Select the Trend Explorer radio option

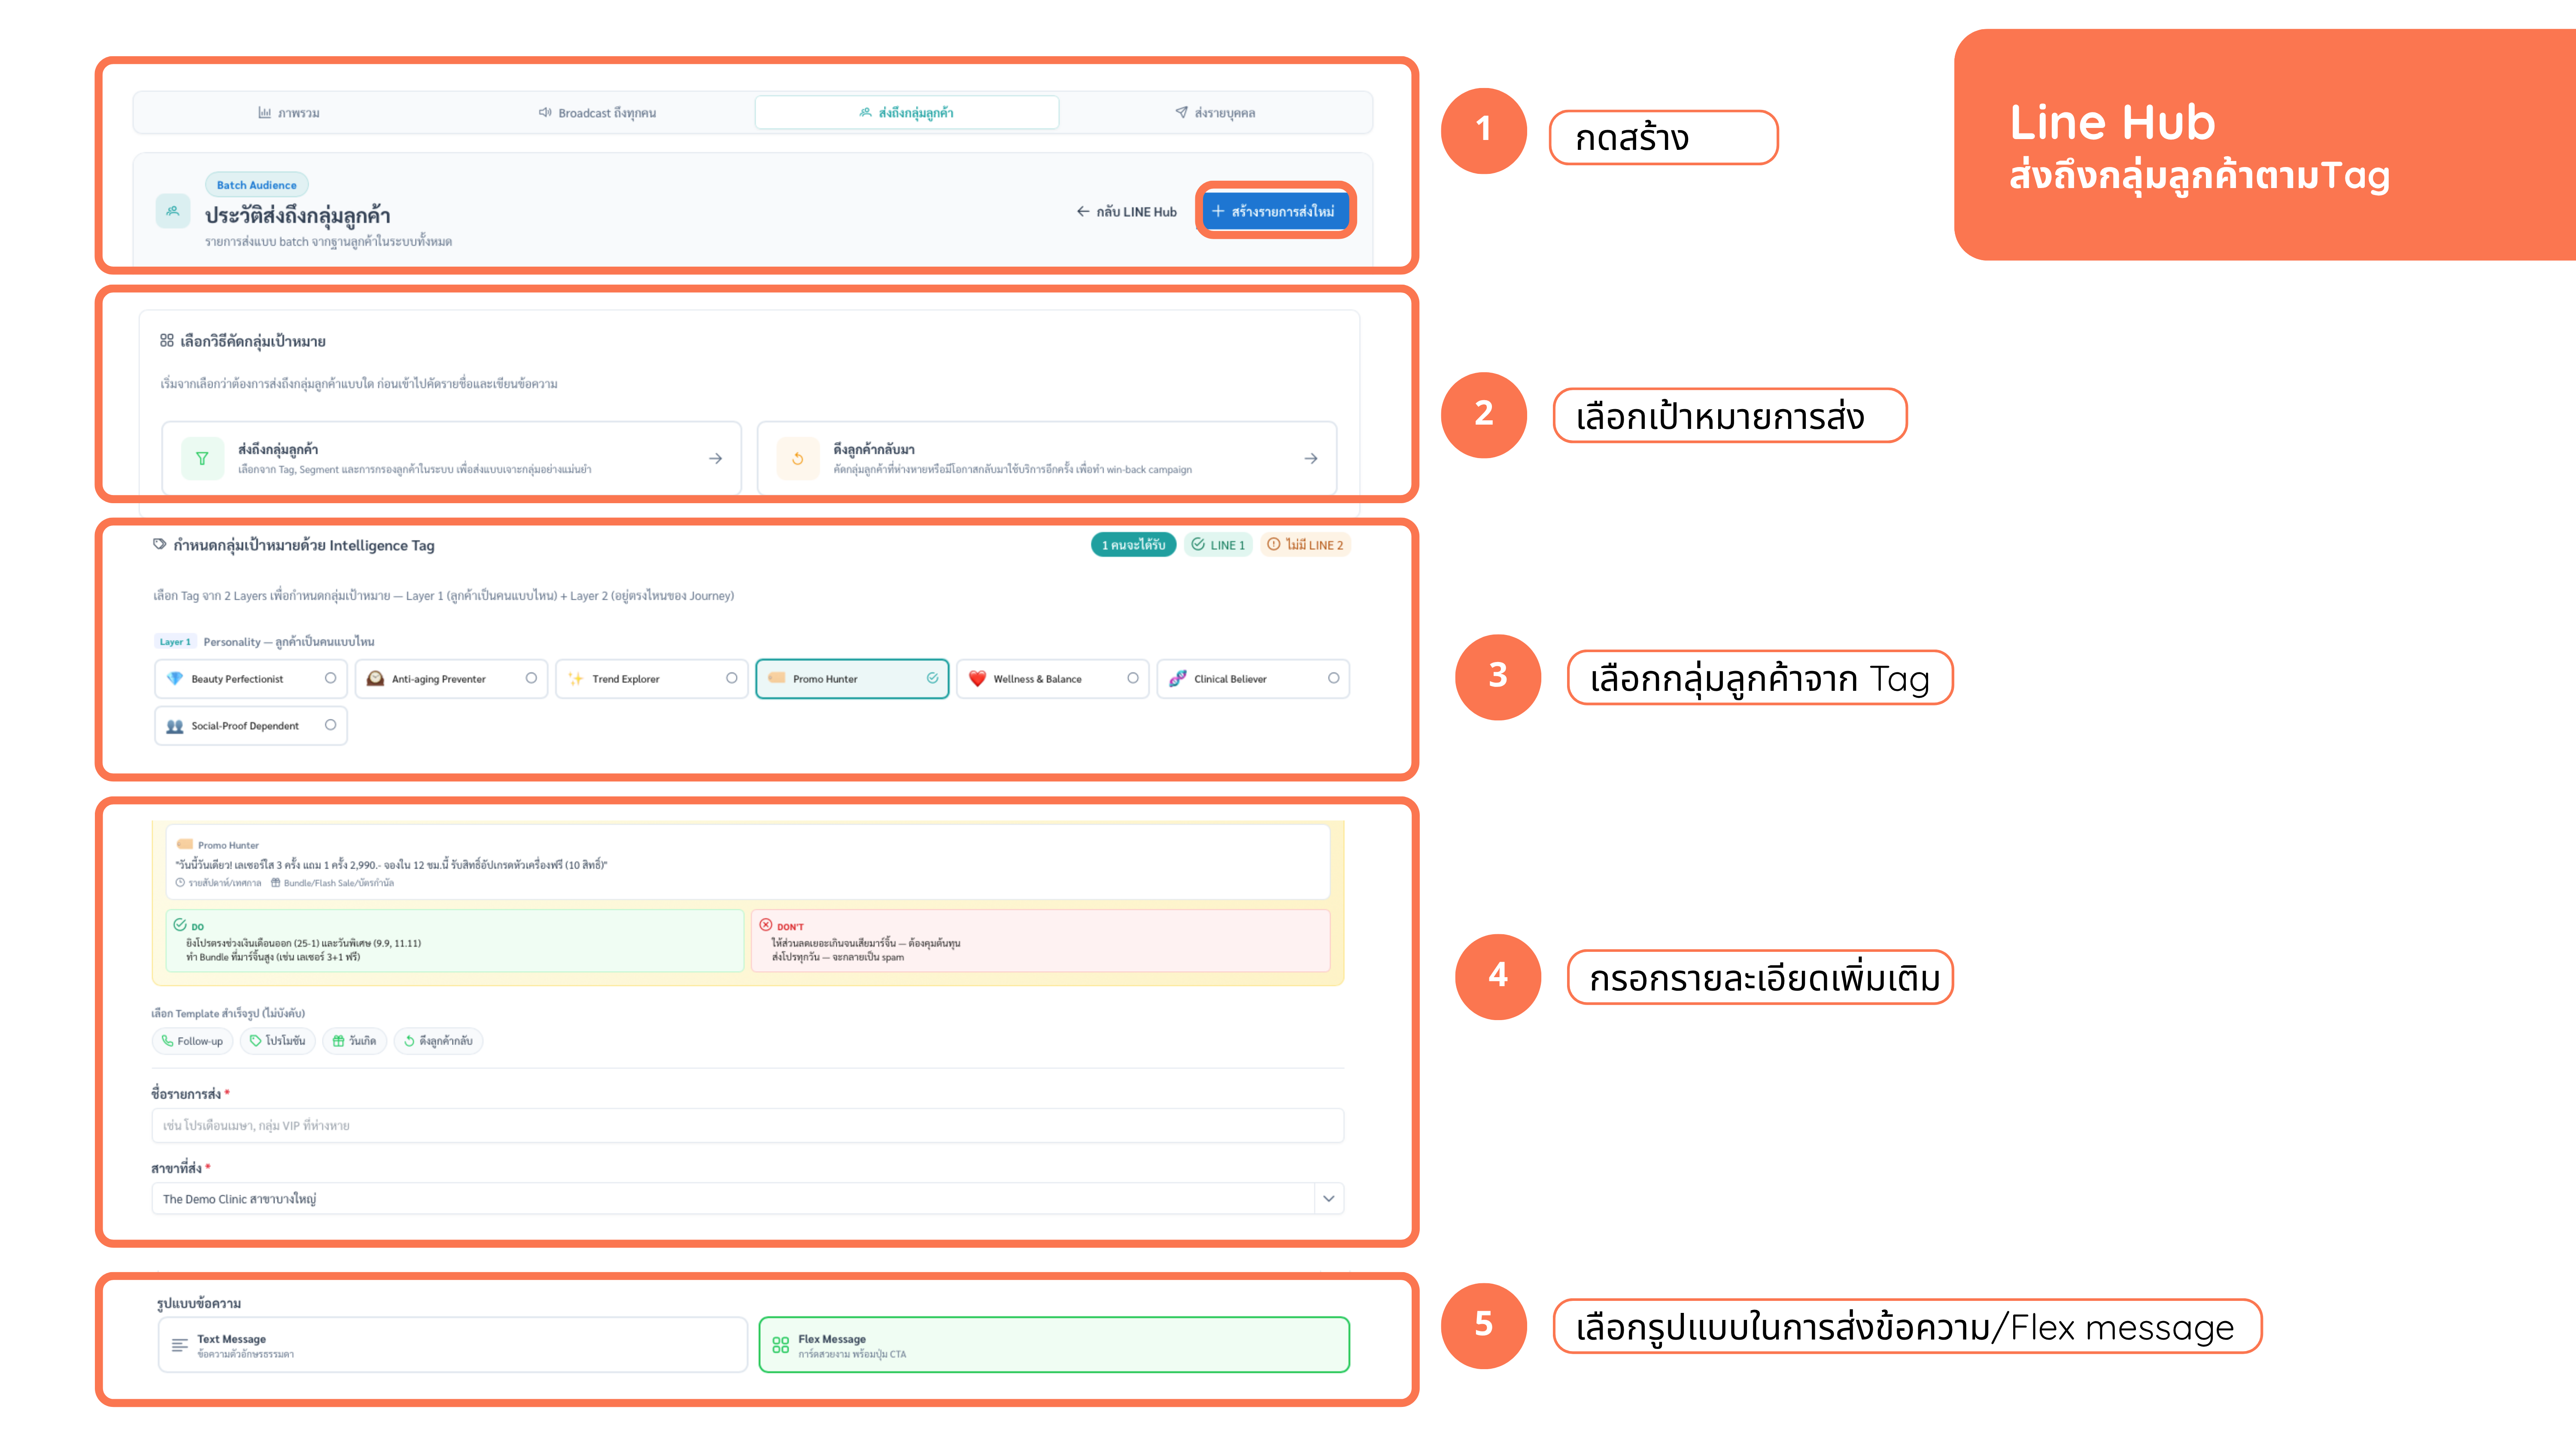point(732,678)
